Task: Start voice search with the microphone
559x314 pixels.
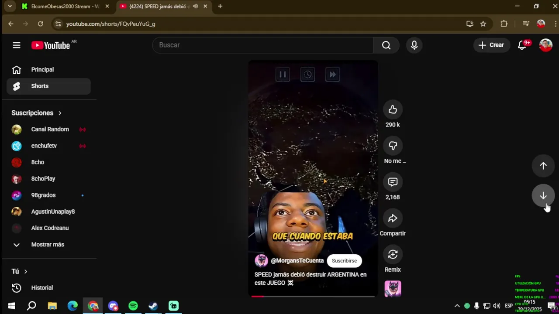Action: pyautogui.click(x=414, y=45)
